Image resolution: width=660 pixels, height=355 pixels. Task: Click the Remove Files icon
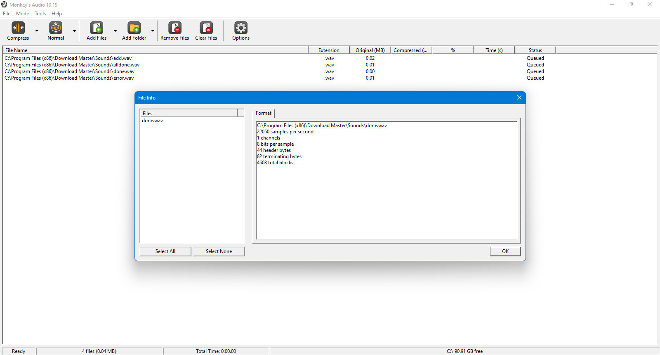[175, 28]
